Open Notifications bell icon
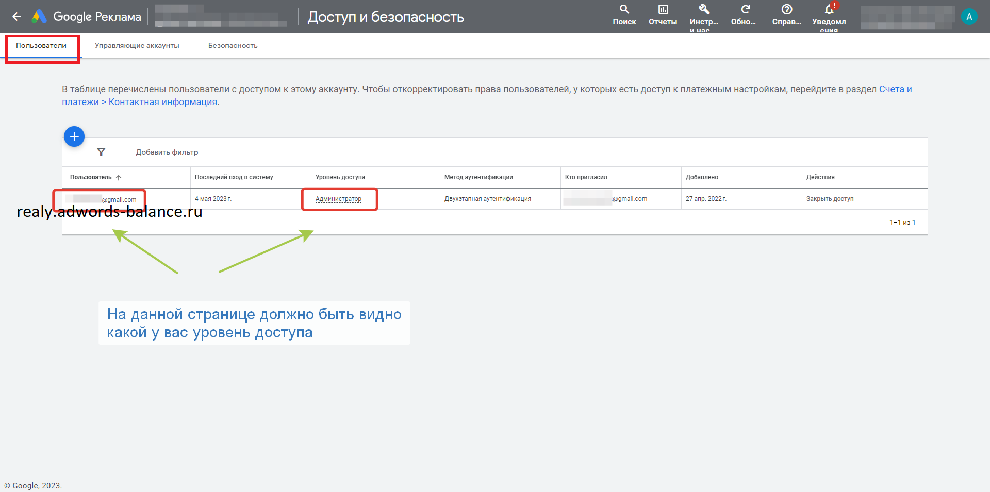 coord(829,10)
